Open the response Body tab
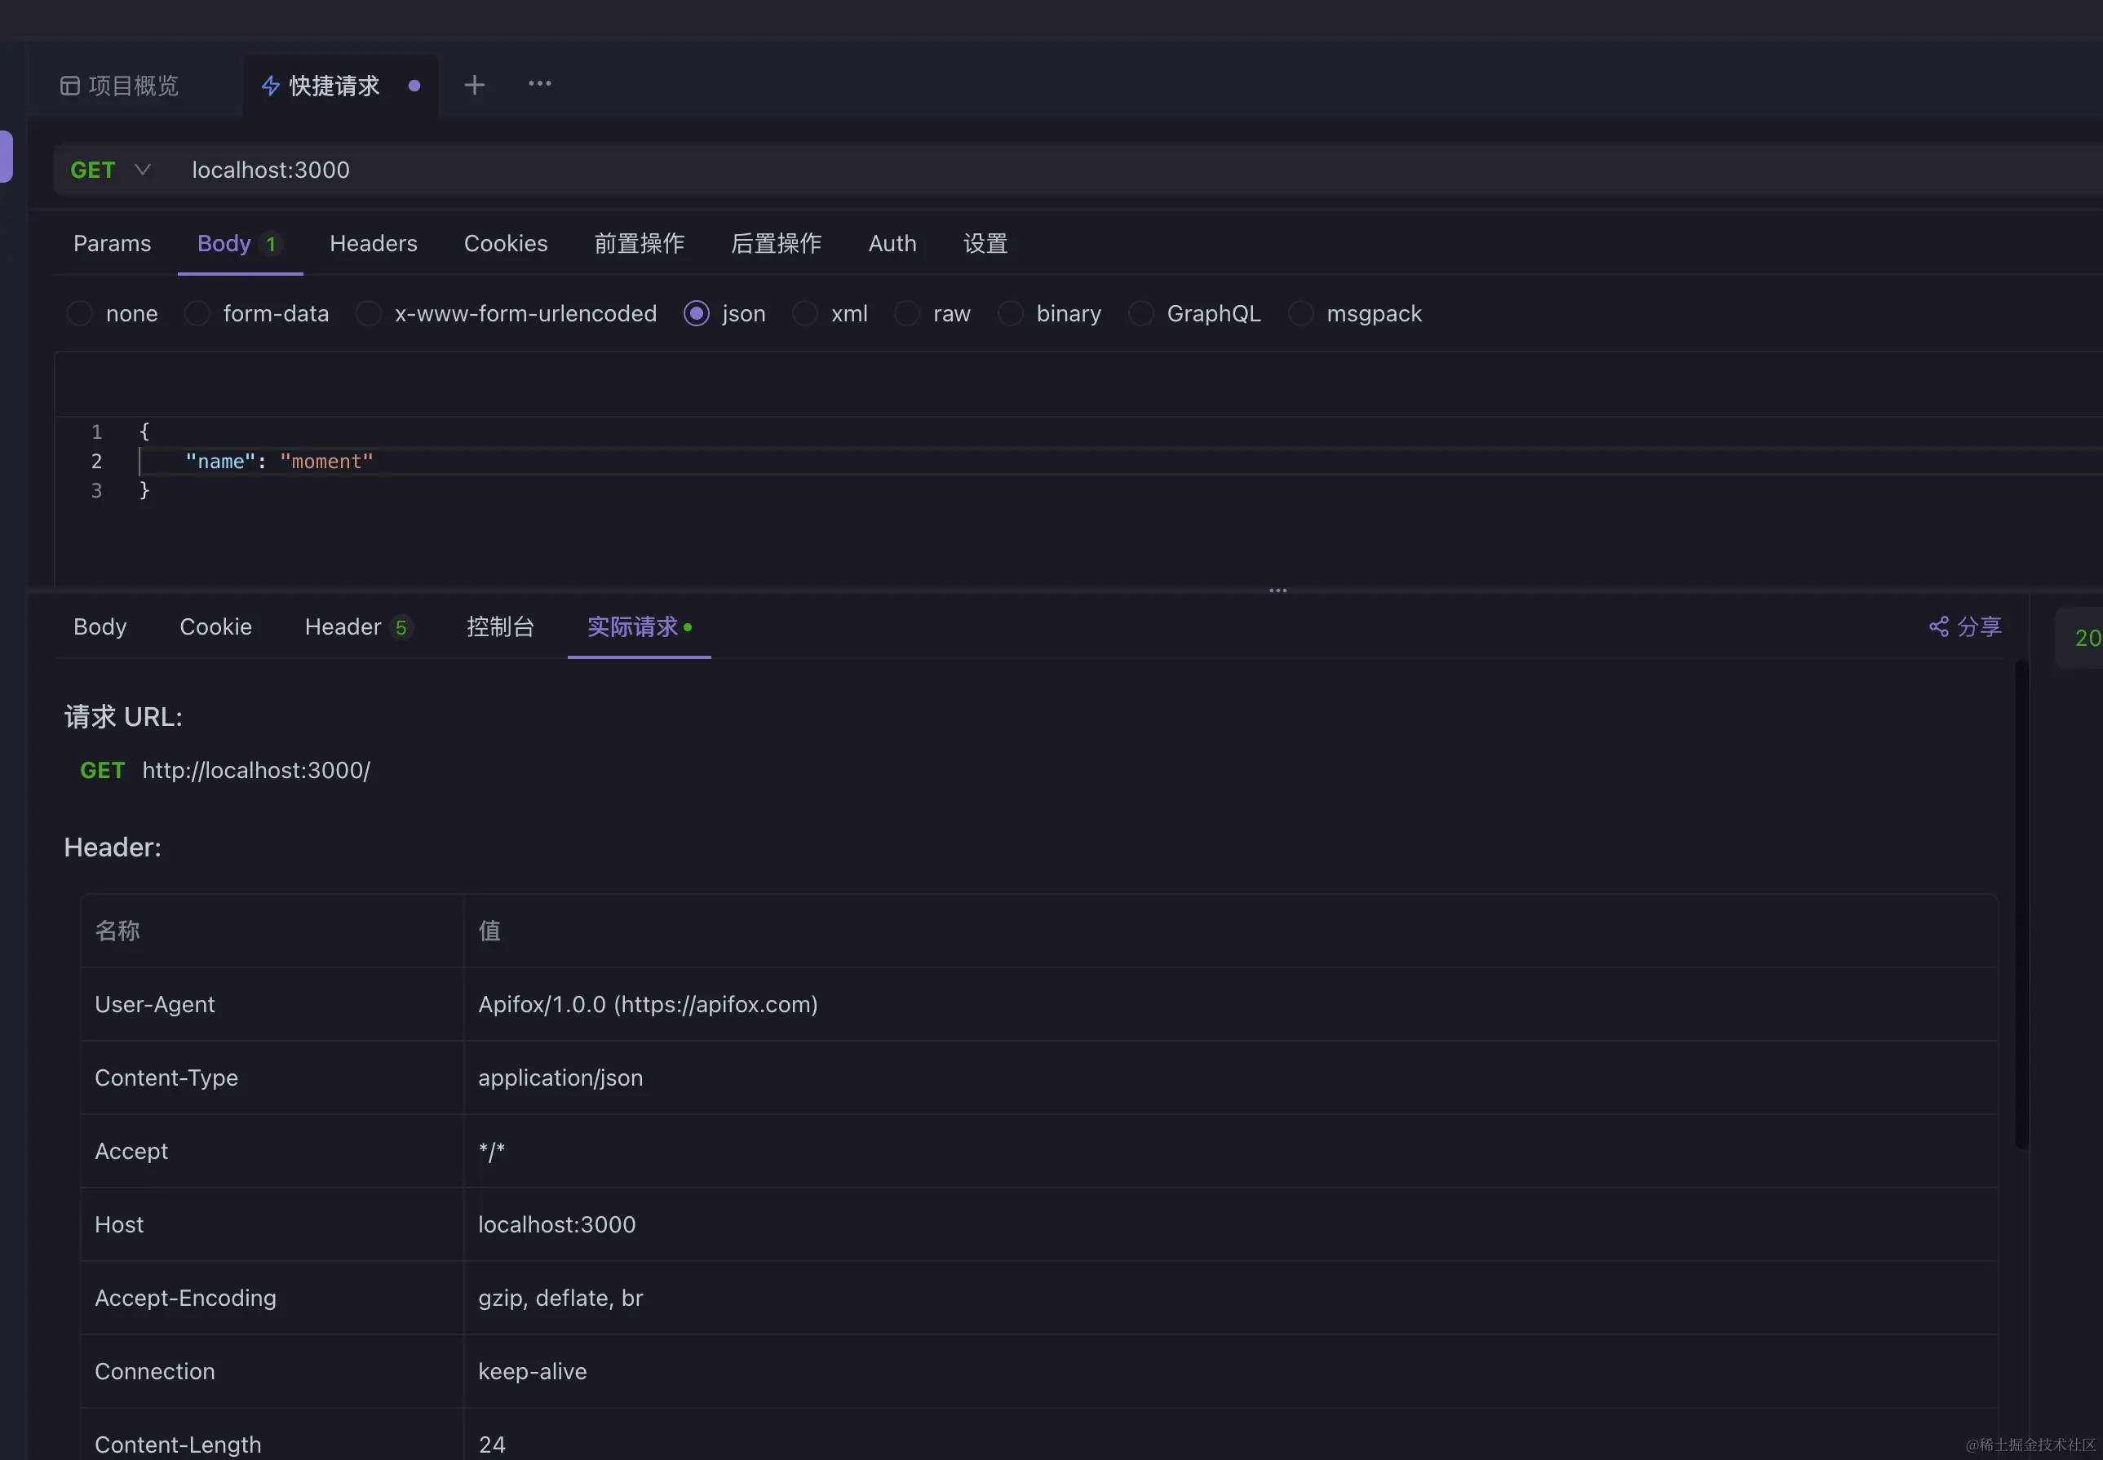The height and width of the screenshot is (1460, 2103). coord(100,626)
